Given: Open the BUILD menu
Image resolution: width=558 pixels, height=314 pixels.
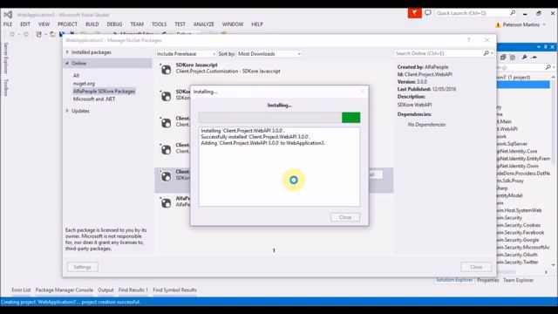Looking at the screenshot, I should point(92,24).
